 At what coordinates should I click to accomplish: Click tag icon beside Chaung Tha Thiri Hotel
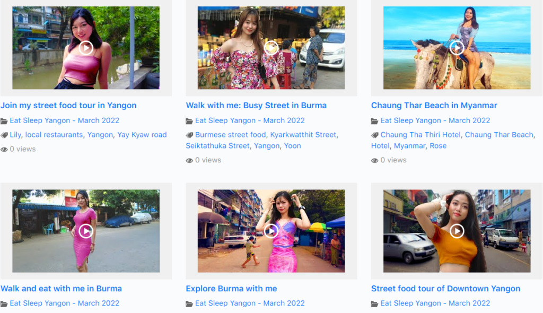tap(375, 135)
